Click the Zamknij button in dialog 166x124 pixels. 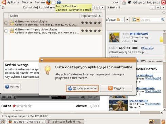116,88
